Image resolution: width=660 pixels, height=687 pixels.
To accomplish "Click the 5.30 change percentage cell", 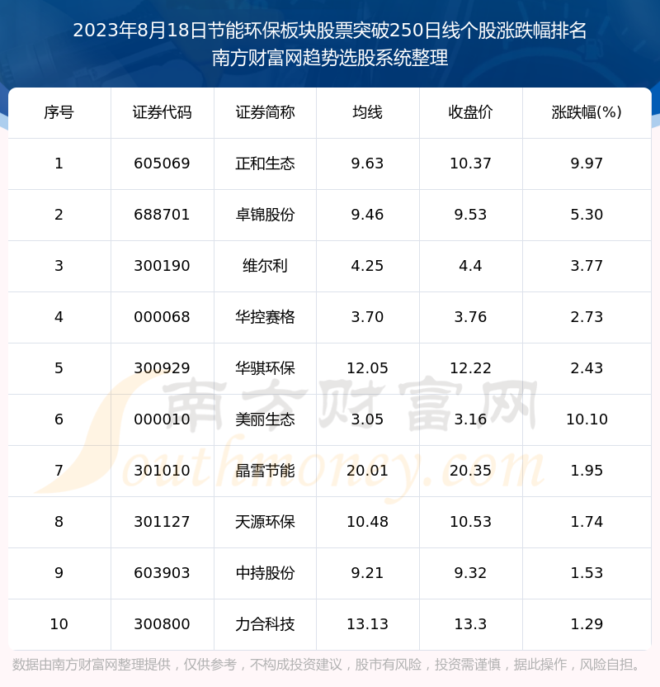I will [587, 215].
